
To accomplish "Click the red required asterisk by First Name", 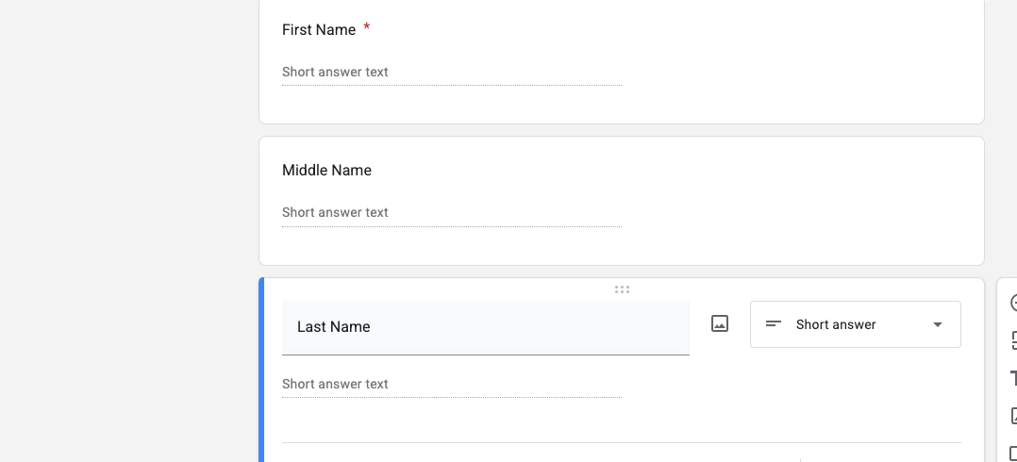I will point(366,27).
